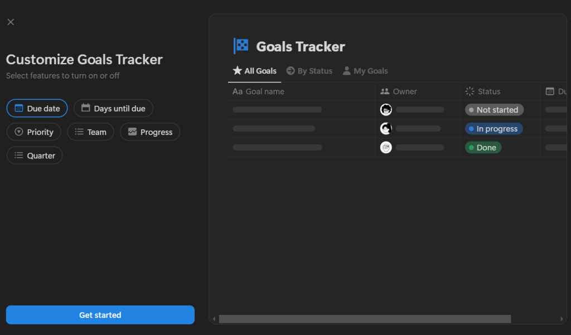The width and height of the screenshot is (571, 335).
Task: Enable the Days until due feature
Action: pos(113,109)
